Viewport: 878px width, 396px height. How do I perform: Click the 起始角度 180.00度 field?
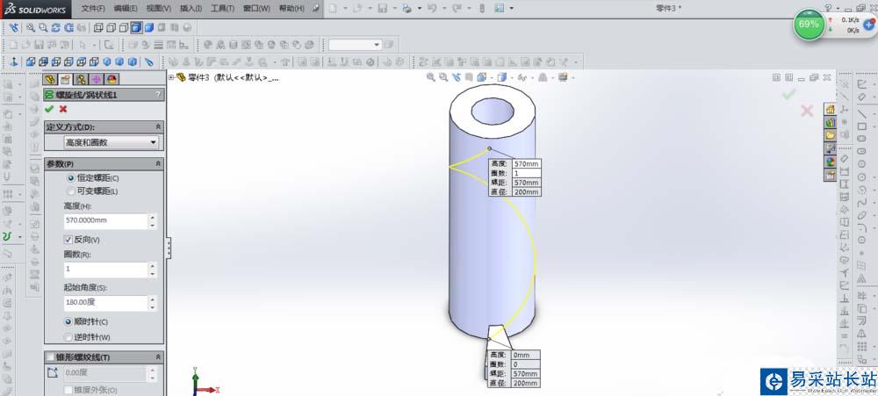(105, 302)
